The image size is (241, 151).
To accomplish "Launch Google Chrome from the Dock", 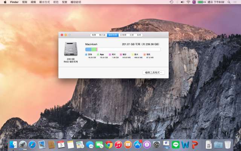I will 109,145.
